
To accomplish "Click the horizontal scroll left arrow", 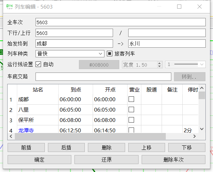I will click(x=11, y=136).
